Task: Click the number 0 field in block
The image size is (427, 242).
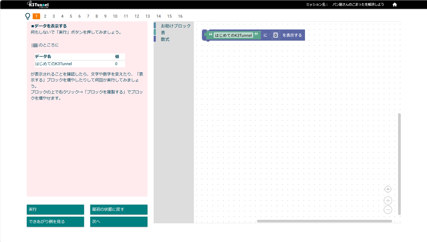Action: point(275,35)
